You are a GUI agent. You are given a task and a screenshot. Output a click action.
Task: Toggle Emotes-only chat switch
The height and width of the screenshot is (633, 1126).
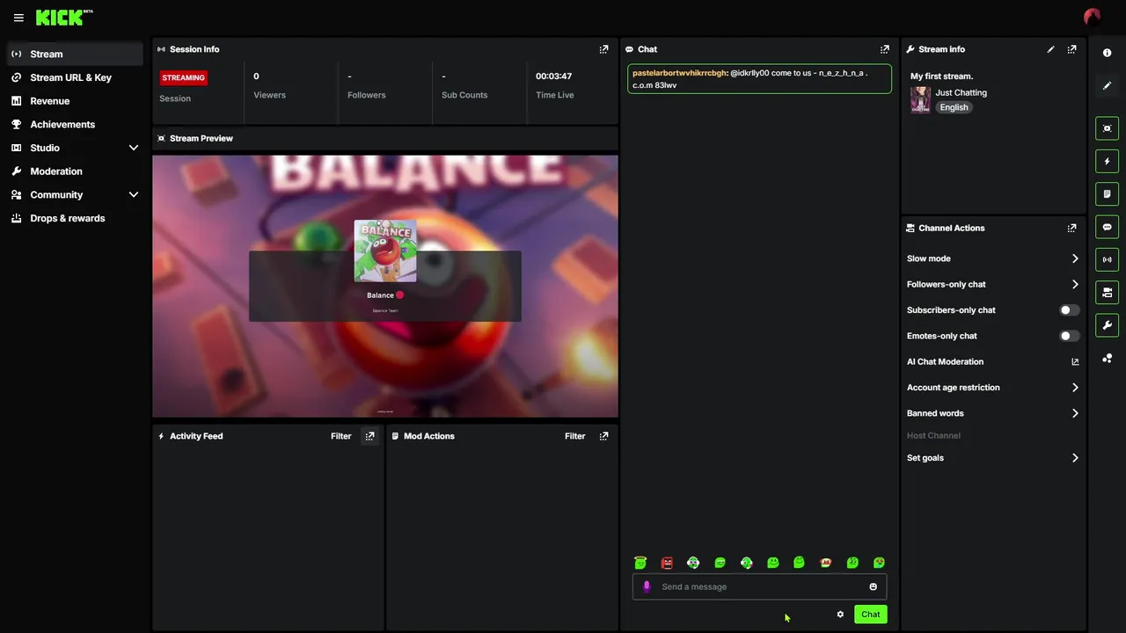pyautogui.click(x=1069, y=336)
